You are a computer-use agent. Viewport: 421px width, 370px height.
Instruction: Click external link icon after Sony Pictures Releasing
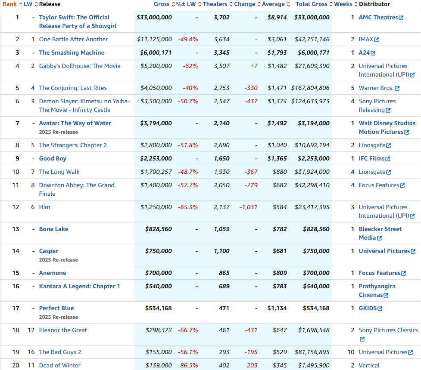tap(388, 110)
